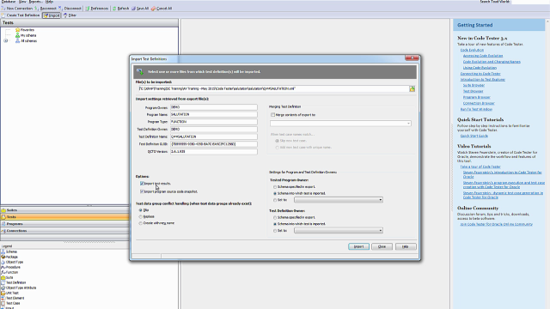Screen dimensions: 550x309
Task: Click the Import toolbar button
Action: (52, 15)
